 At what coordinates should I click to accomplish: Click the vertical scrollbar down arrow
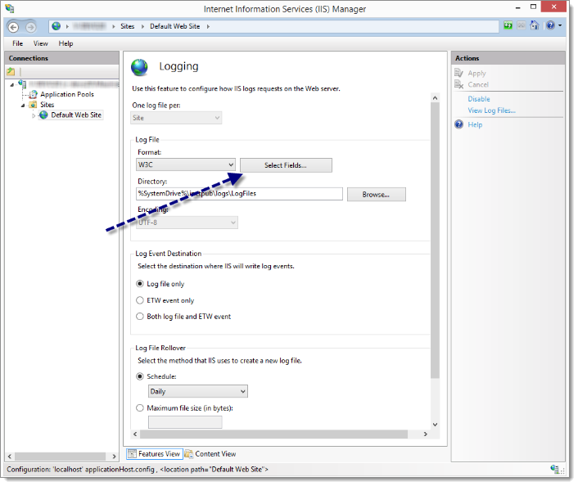tap(435, 425)
